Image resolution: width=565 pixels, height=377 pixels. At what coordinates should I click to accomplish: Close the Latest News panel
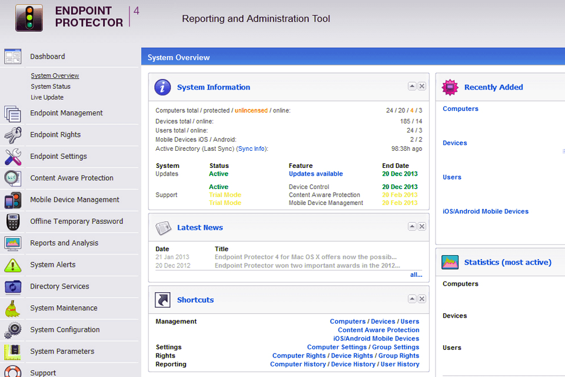point(421,226)
